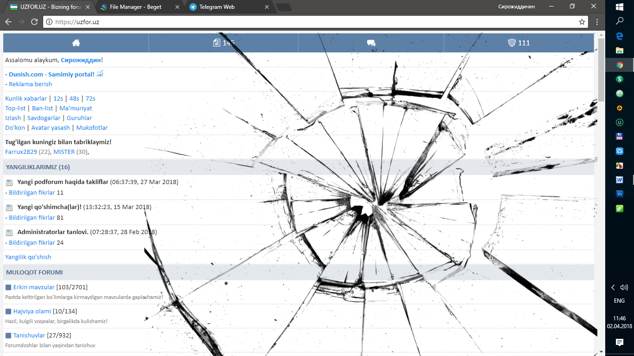Viewport: 634px width, 356px height.
Task: Click the Yangilik qo'shish link
Action: pos(28,257)
